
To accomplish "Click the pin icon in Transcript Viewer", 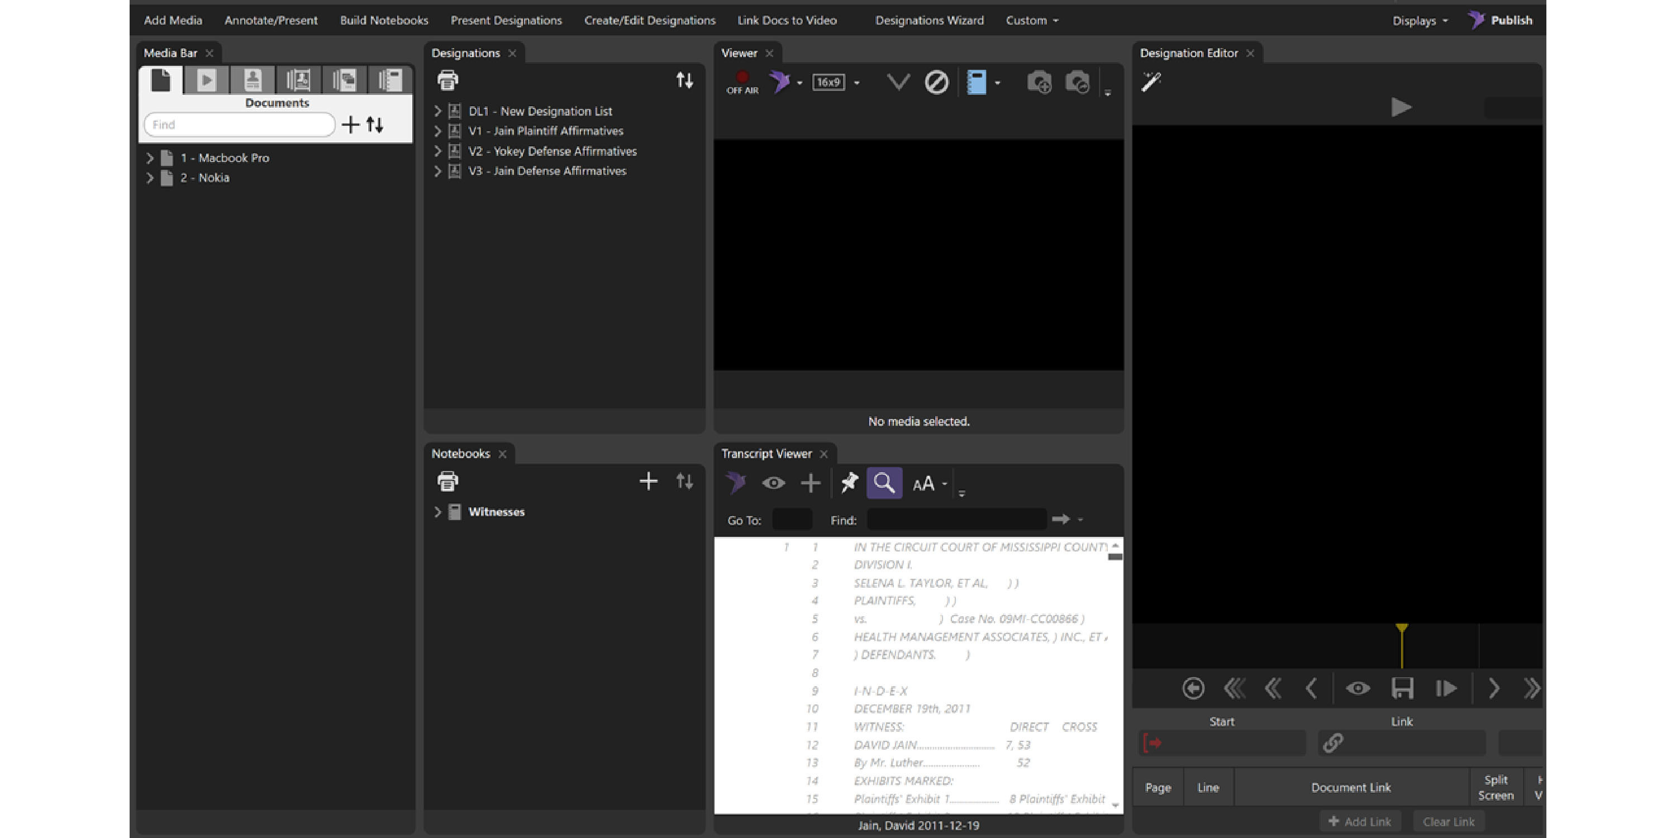I will 849,483.
